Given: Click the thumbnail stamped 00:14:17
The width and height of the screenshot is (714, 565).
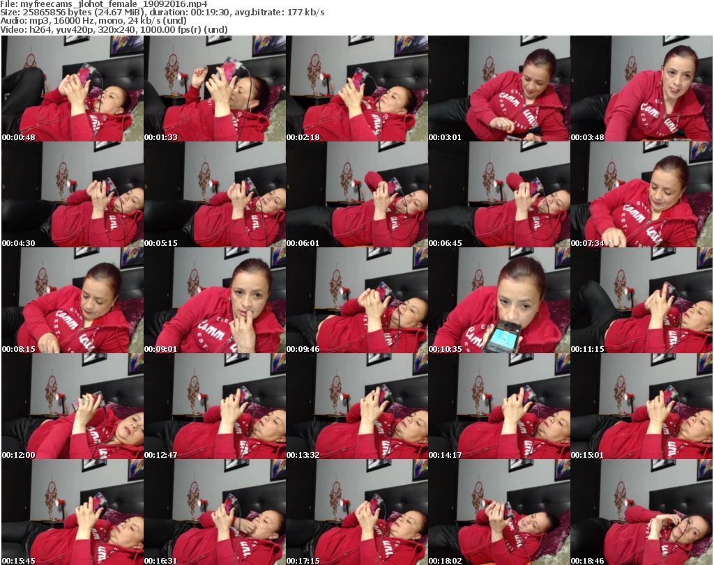Looking at the screenshot, I should [499, 406].
